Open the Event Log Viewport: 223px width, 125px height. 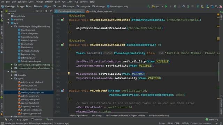tap(212, 119)
